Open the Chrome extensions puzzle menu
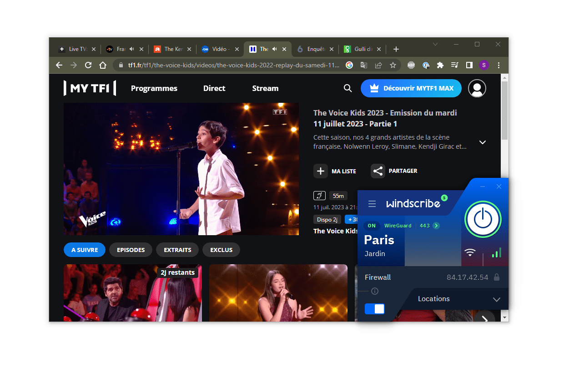Image resolution: width=564 pixels, height=373 pixels. coord(440,65)
